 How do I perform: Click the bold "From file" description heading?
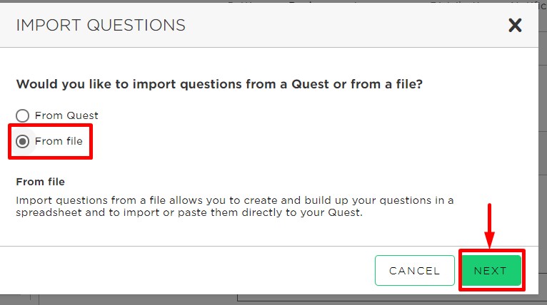point(41,182)
